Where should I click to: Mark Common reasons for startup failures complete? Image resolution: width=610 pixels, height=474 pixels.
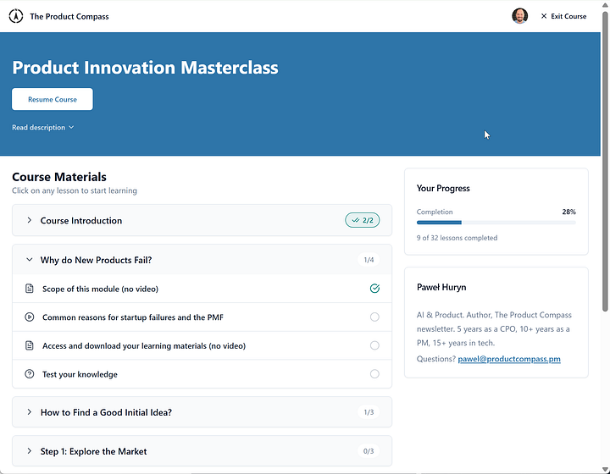374,317
